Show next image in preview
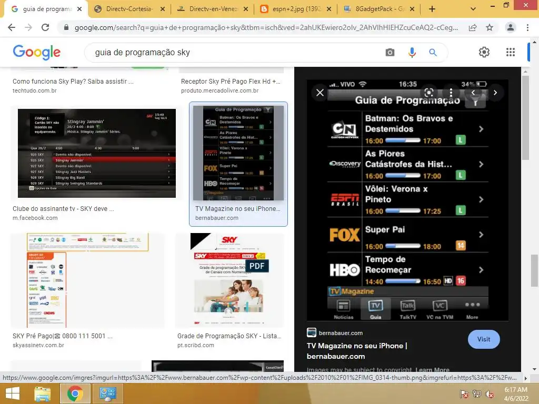The height and width of the screenshot is (404, 539). [x=495, y=93]
